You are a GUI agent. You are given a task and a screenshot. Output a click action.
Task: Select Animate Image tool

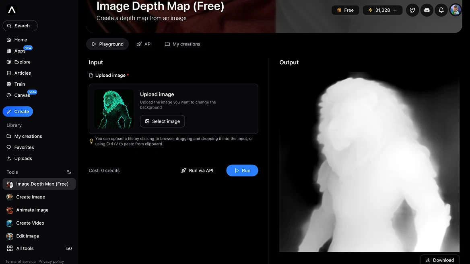click(32, 210)
